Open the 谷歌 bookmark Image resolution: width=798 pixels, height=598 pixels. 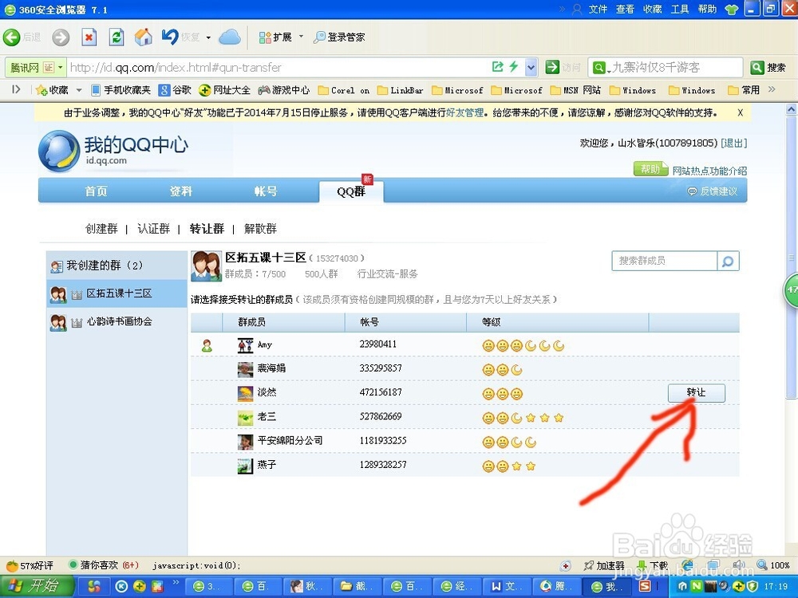(175, 90)
